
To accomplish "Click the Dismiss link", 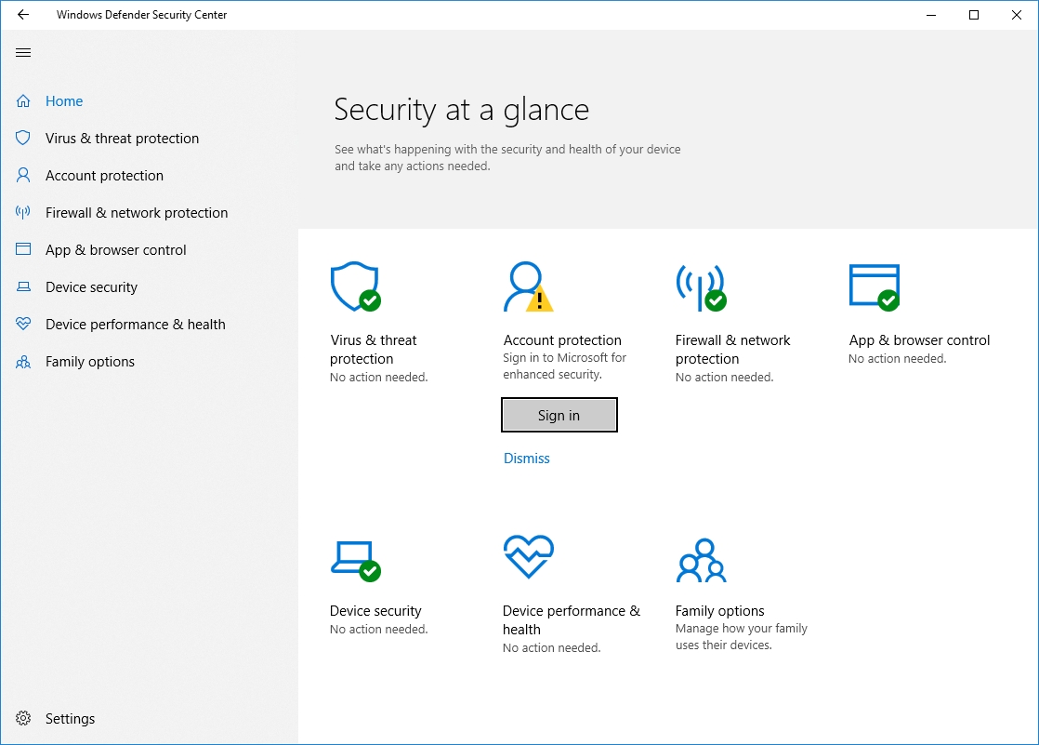I will (x=527, y=459).
